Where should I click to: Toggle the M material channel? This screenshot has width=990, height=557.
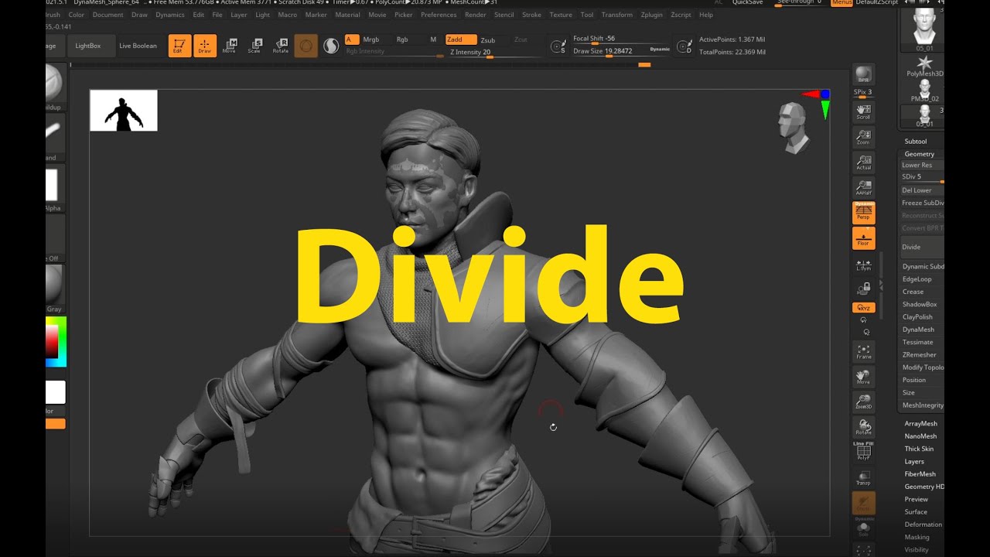tap(433, 39)
